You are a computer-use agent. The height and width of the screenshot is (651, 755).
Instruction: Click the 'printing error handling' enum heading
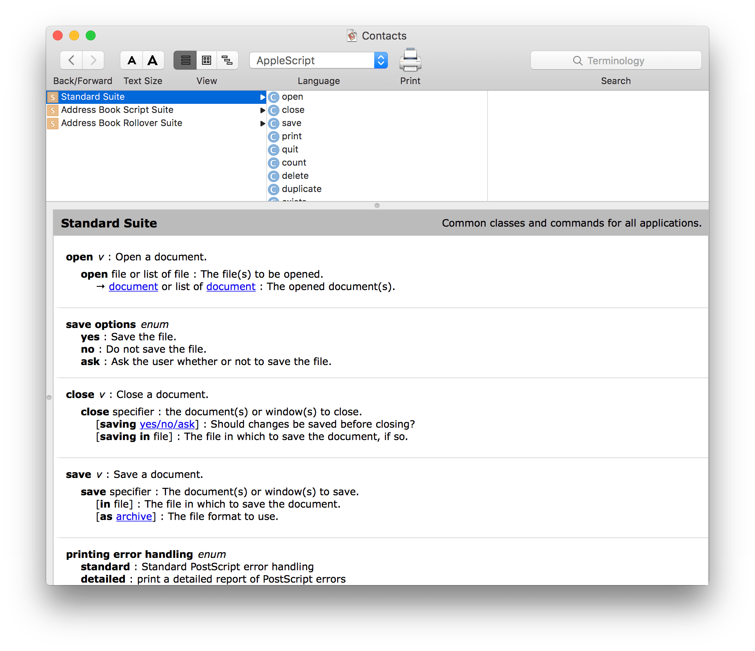coord(129,555)
